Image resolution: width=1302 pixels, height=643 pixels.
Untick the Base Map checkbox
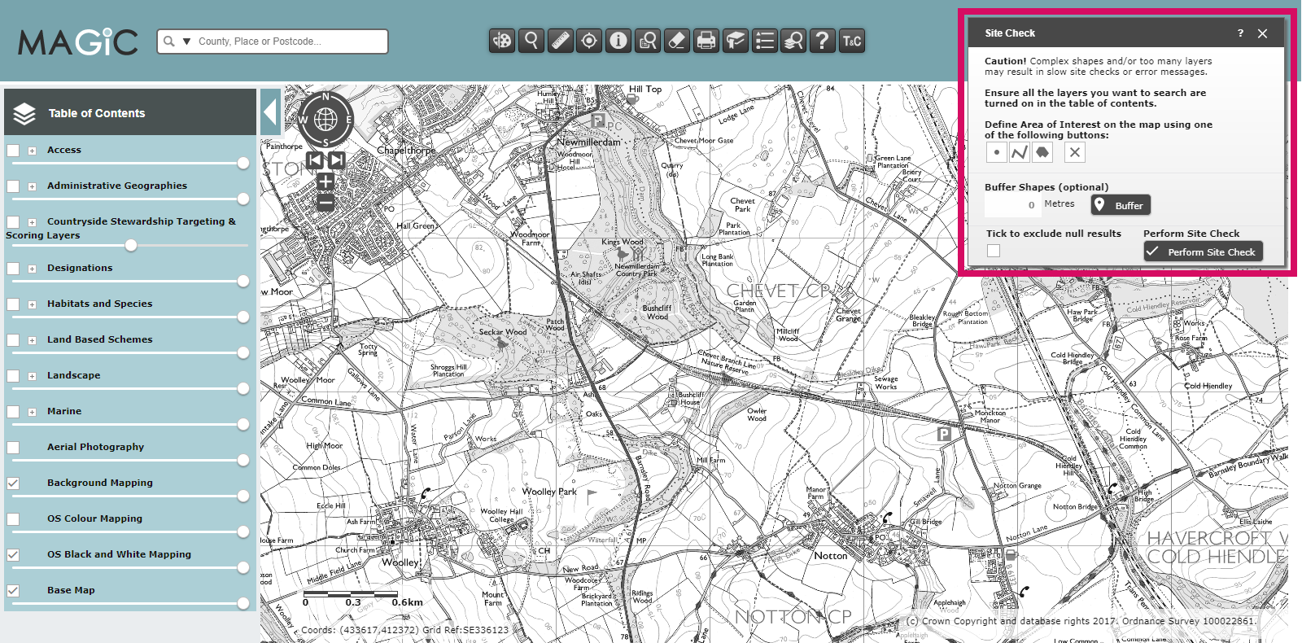pos(13,591)
